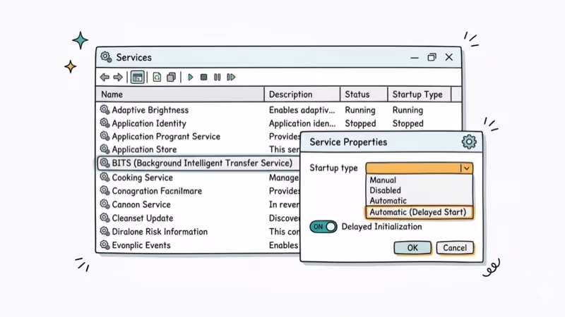Click the 'Application iden...' description cell
This screenshot has width=565, height=317.
(x=302, y=123)
